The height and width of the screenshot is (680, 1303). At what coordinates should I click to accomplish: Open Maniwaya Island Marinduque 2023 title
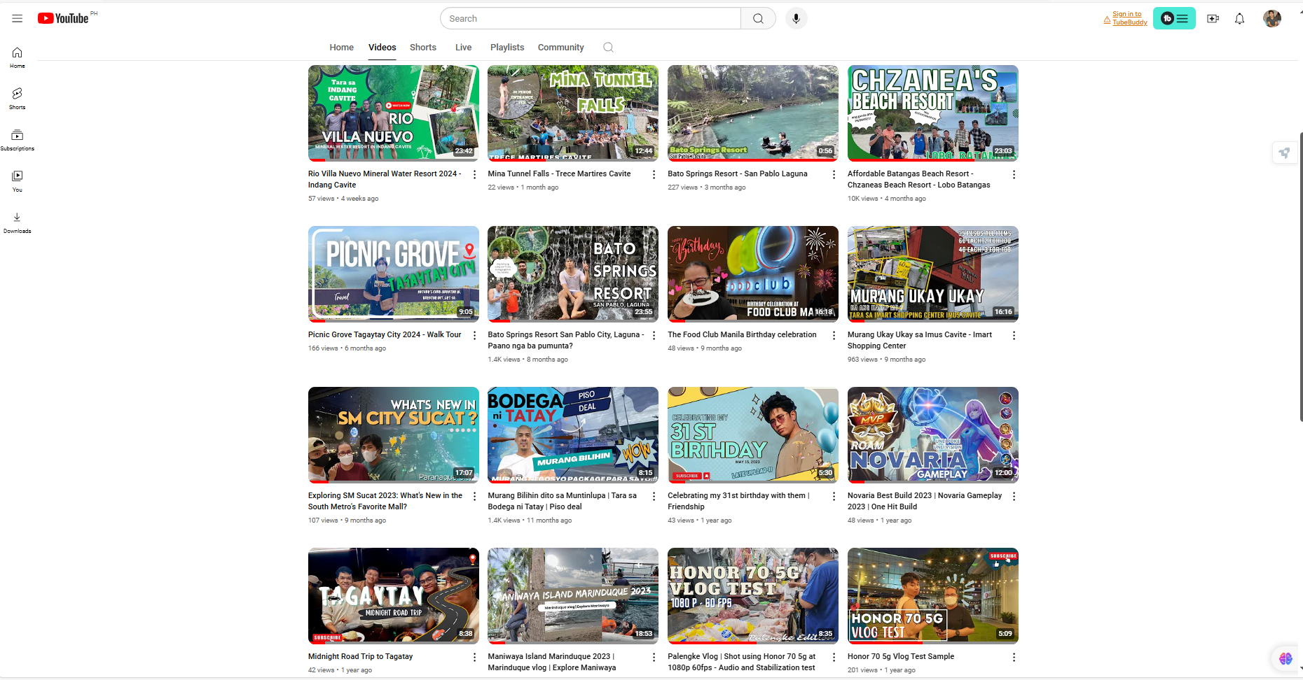tap(552, 662)
